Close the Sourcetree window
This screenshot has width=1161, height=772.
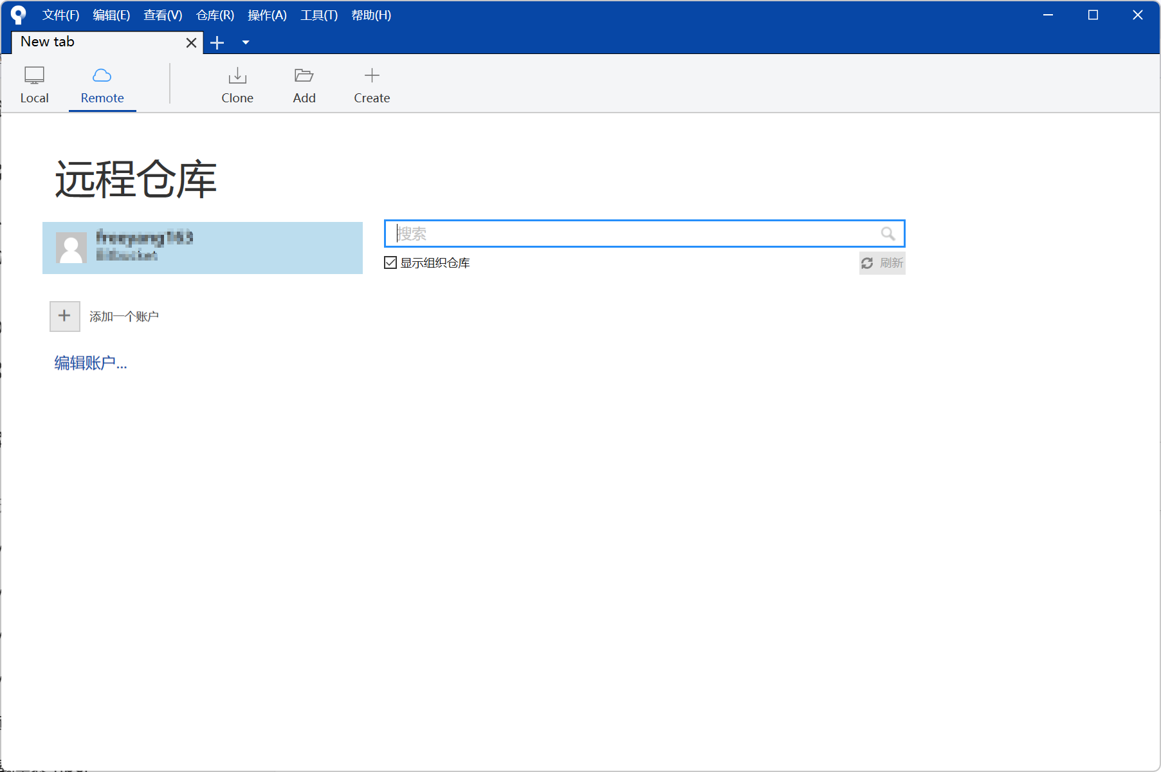click(x=1138, y=15)
